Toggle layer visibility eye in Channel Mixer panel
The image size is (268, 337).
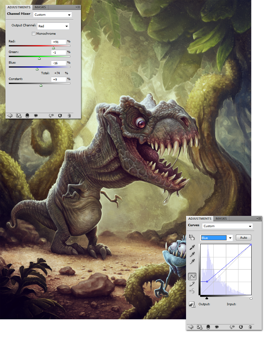click(x=36, y=116)
